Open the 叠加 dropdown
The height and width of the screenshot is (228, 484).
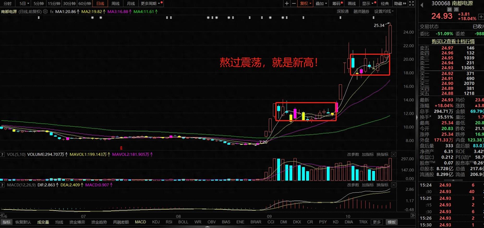point(321,3)
